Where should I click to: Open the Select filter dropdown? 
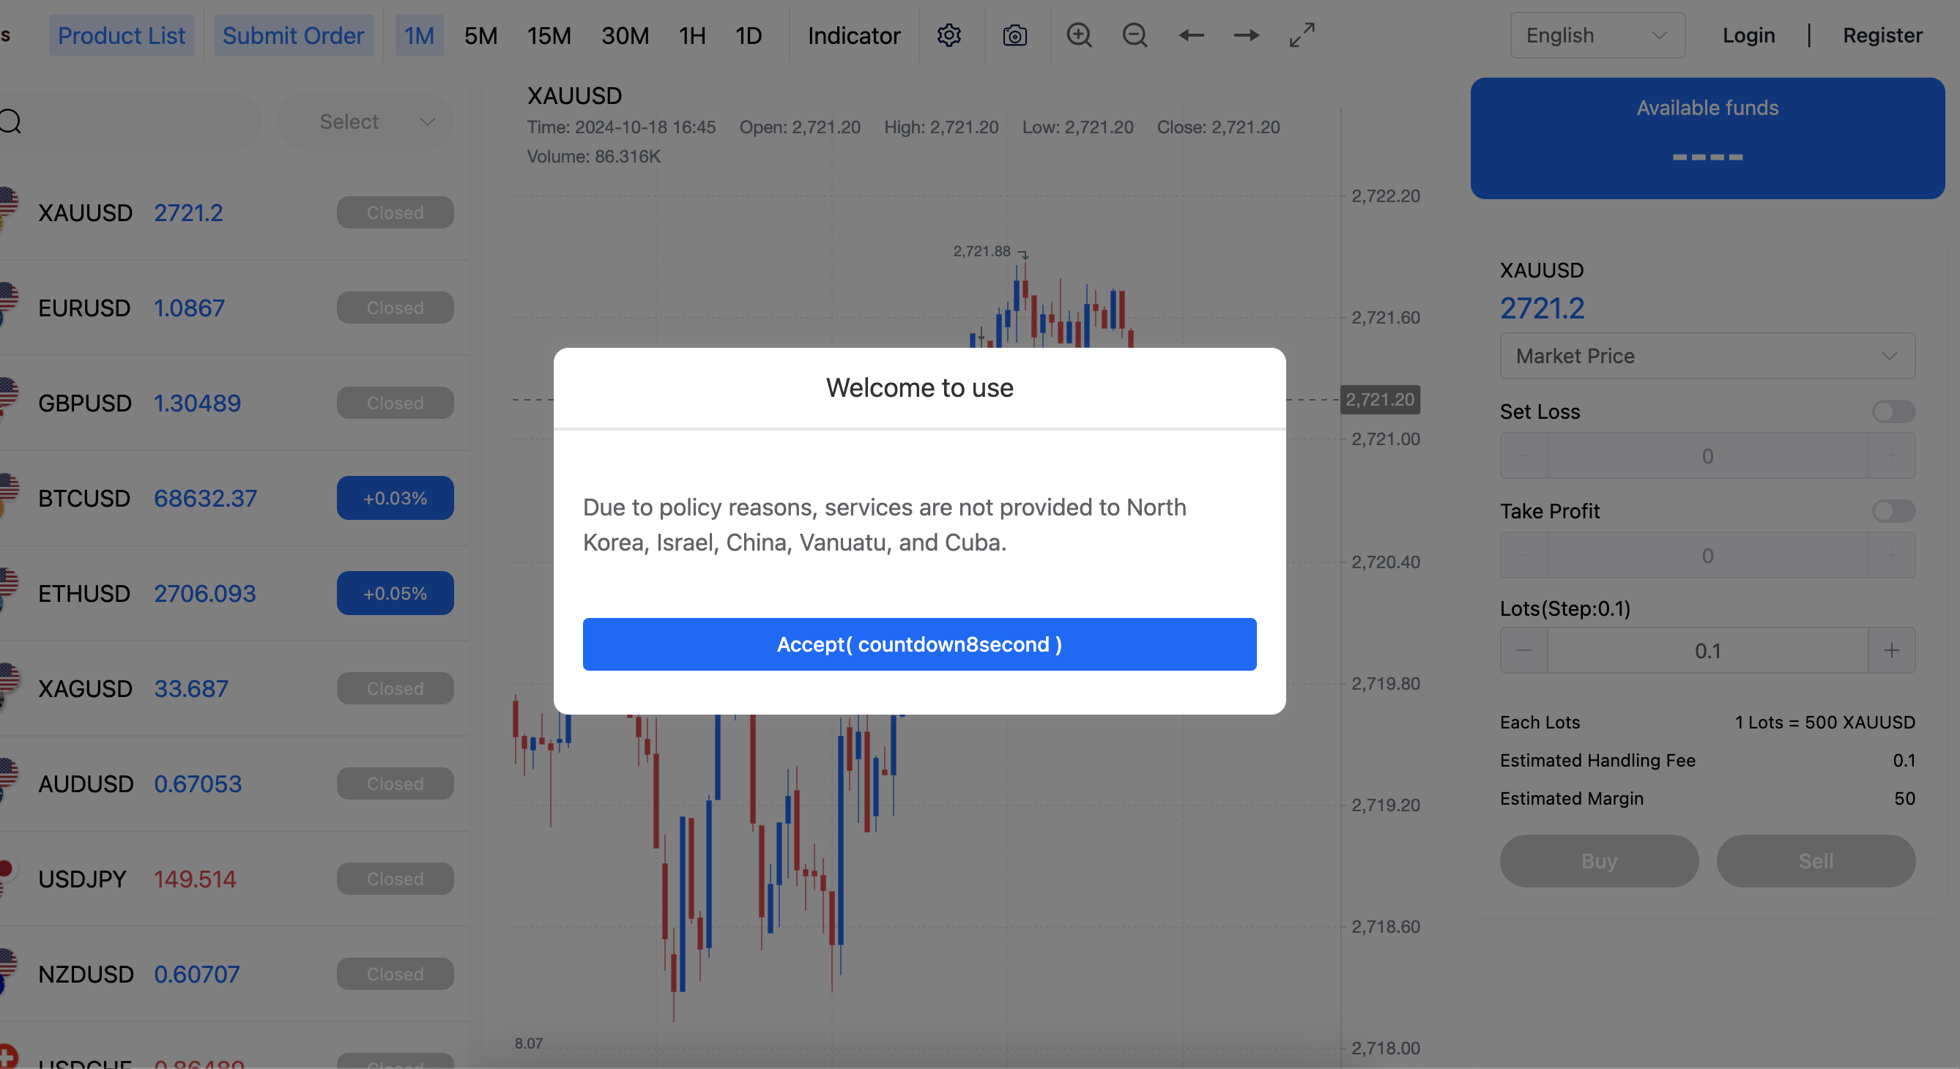click(x=366, y=122)
